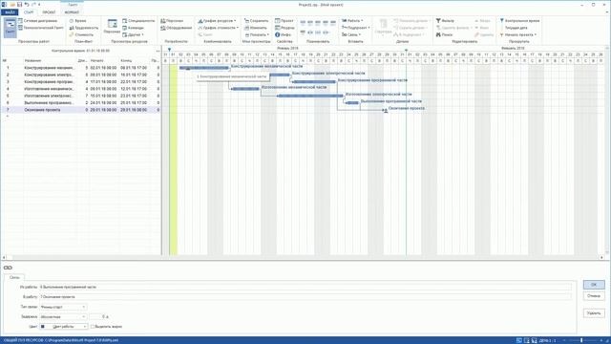Image resolution: width=611 pixels, height=344 pixels.
Task: Apply the Фильтр tool
Action: (x=445, y=21)
